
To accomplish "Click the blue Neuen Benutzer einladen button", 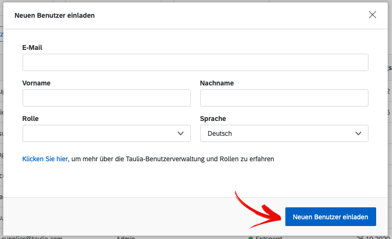I will pos(331,217).
